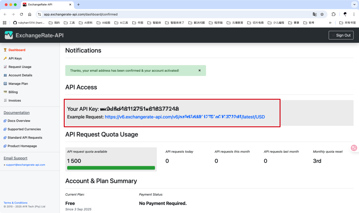Show hidden bookmarks with the double chevron
This screenshot has width=359, height=213.
(330, 23)
